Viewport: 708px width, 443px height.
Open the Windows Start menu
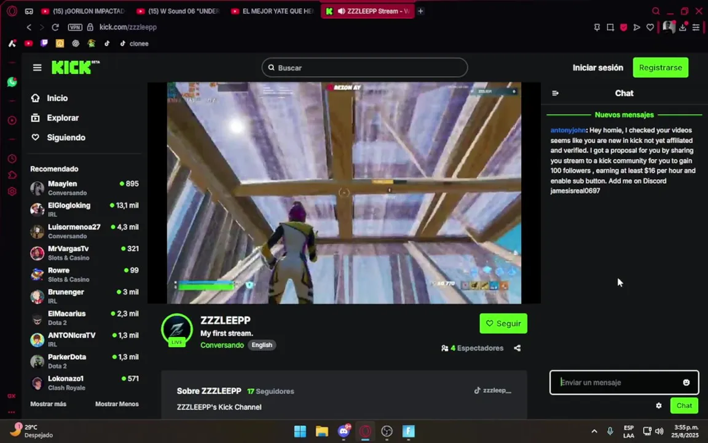click(300, 431)
